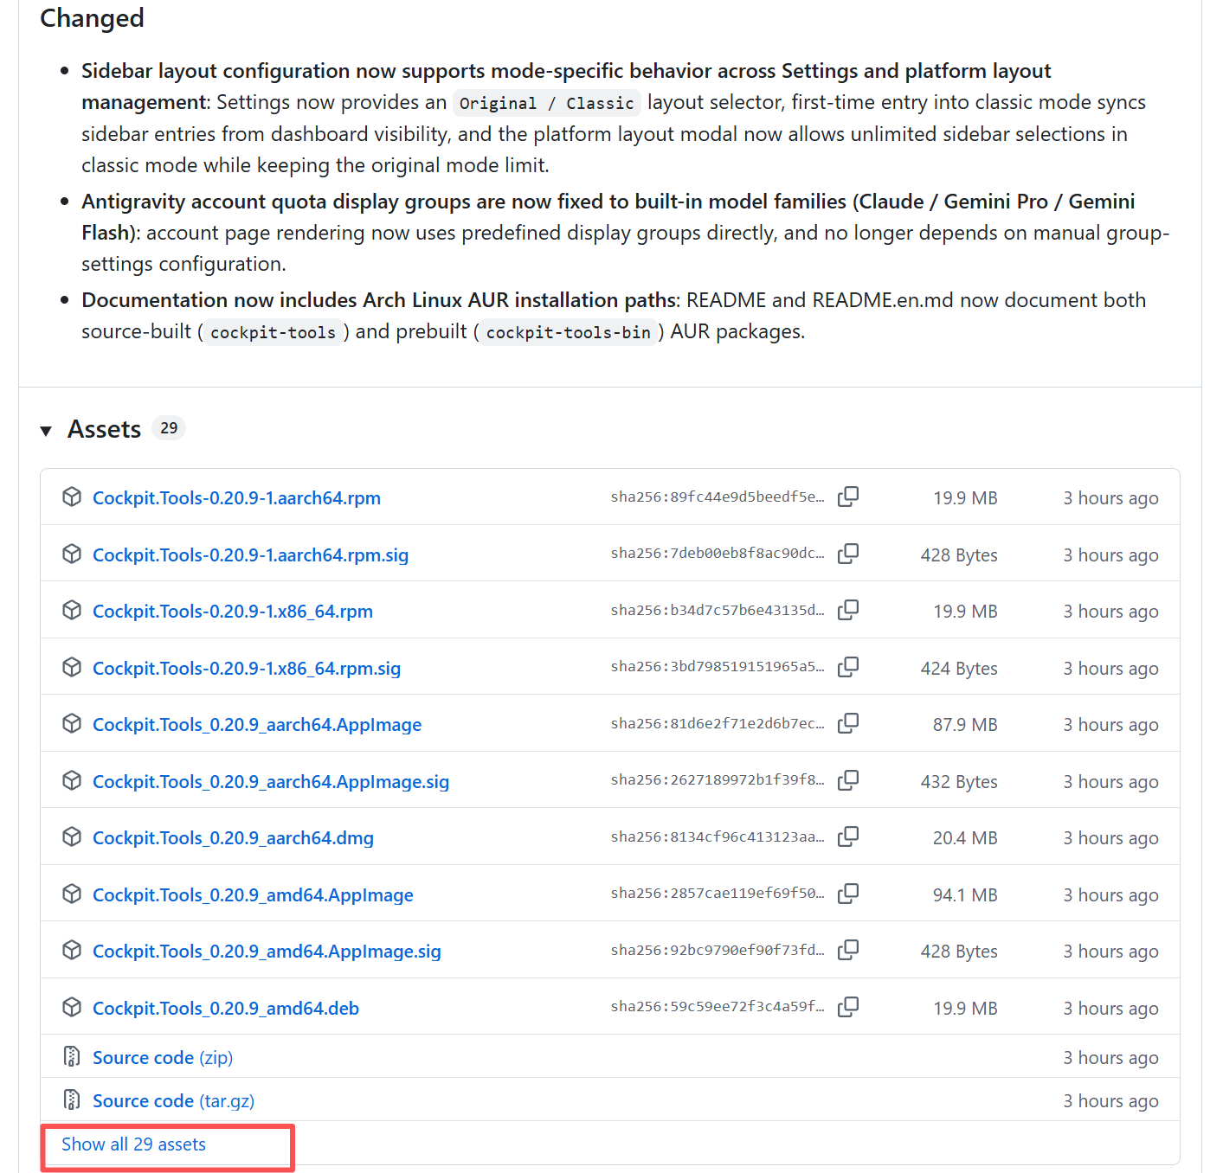1210x1173 pixels.
Task: Copy SHA256 hash for aarch64.rpm asset
Action: (848, 497)
